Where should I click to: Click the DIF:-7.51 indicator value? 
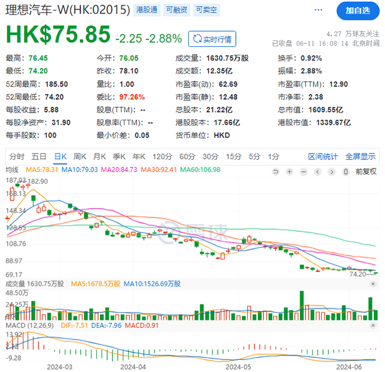(75, 326)
